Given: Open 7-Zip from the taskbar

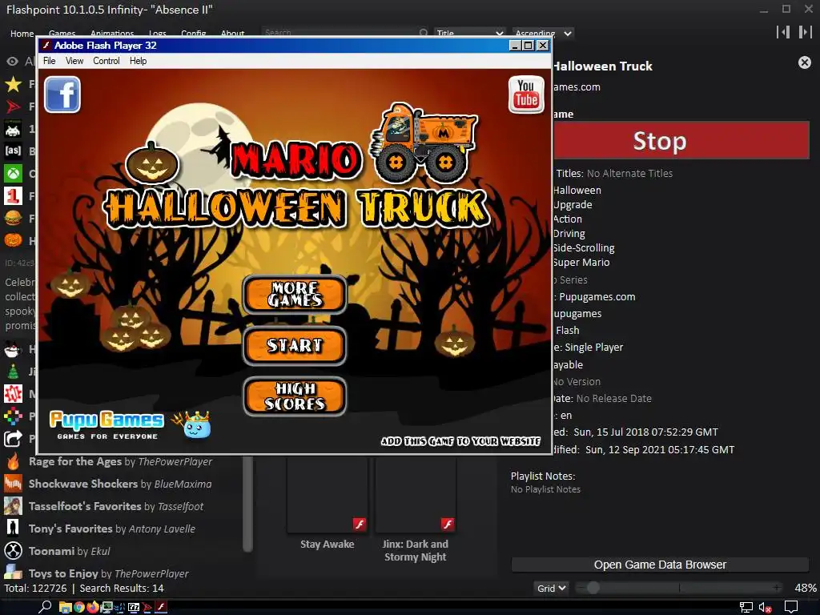Looking at the screenshot, I should click(x=134, y=607).
